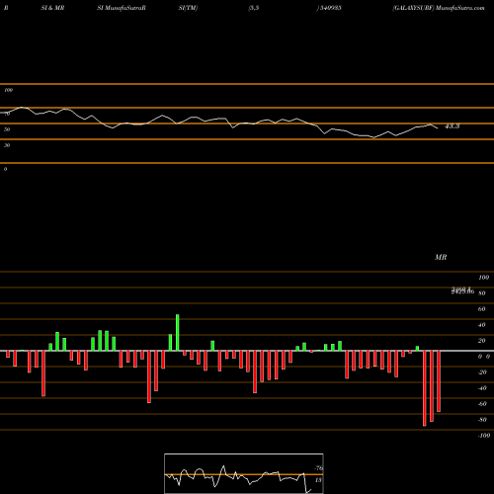Screen dimensions: 494x494
Task: Click header text 'SI MunafaSutraR'
Action: coord(122,8)
